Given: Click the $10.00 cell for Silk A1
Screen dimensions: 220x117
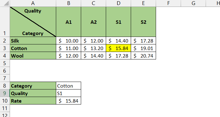Looking at the screenshot, I should point(68,41).
